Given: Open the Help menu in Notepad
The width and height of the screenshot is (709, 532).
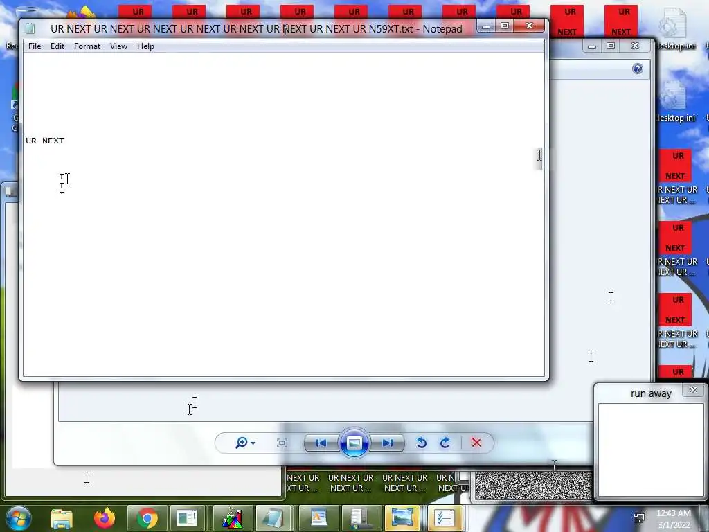Looking at the screenshot, I should point(145,46).
